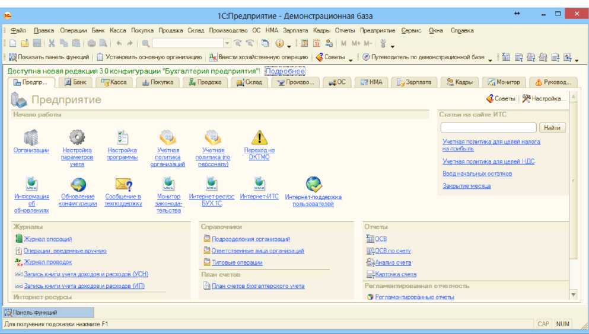
Task: Switch to the Монитор tab
Action: pyautogui.click(x=504, y=82)
